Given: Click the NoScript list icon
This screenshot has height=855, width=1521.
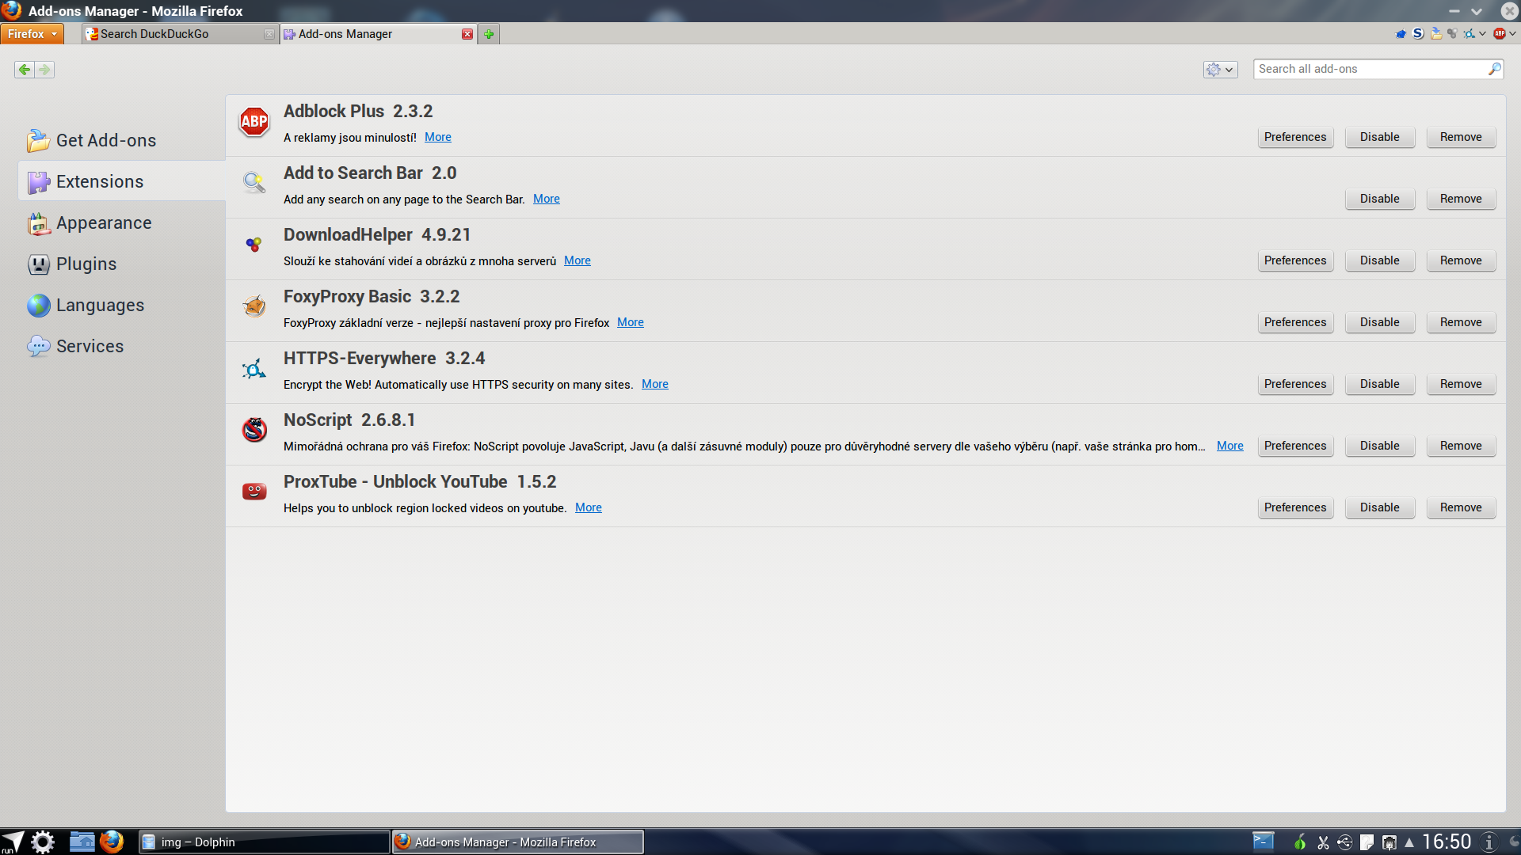Looking at the screenshot, I should 254,430.
